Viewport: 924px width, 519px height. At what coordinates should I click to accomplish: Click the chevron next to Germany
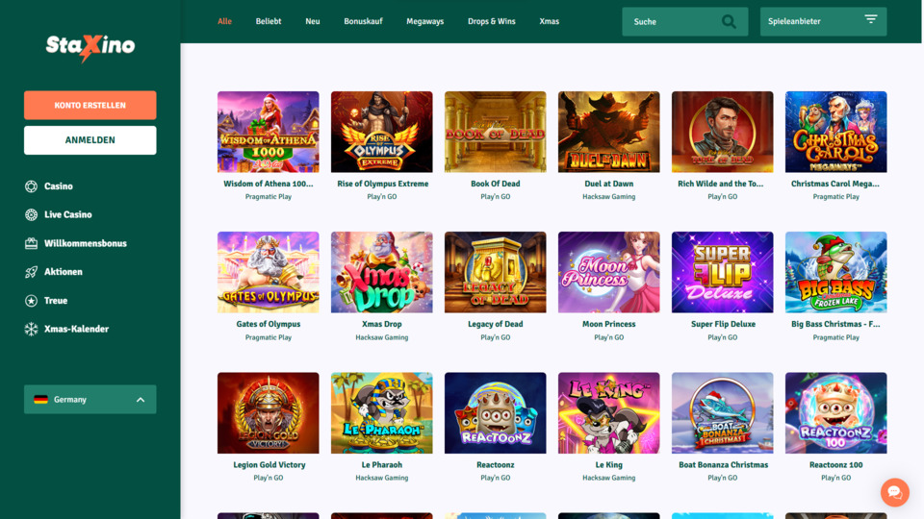(x=141, y=400)
